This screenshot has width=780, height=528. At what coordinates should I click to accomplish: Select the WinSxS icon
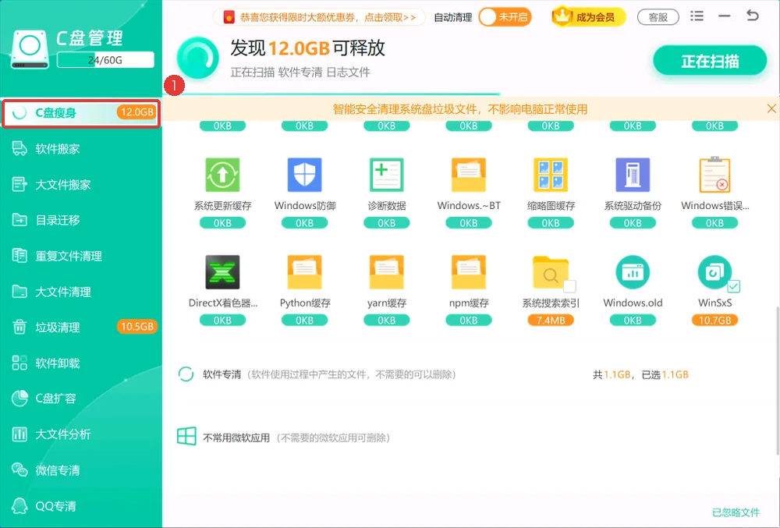click(x=714, y=272)
